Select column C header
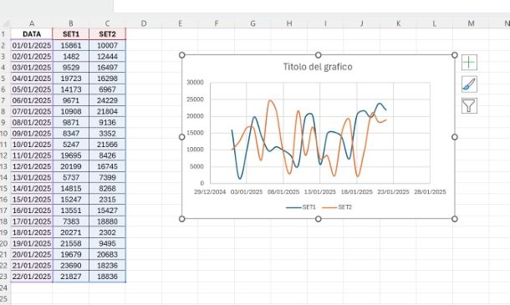Viewport: 510px width, 305px height. click(x=107, y=23)
